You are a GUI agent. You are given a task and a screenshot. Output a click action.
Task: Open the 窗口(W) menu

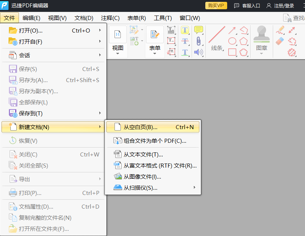coord(190,18)
